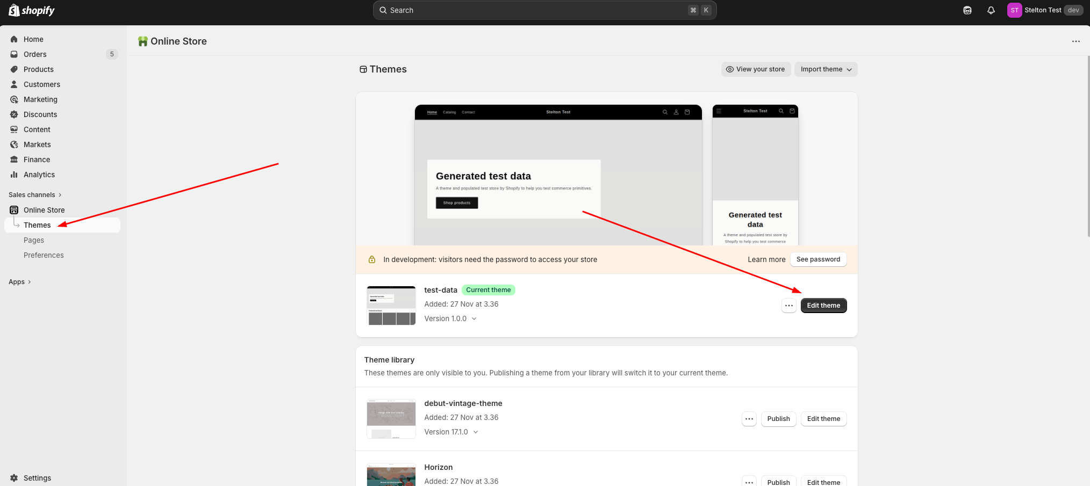Click the Analytics bar chart icon
This screenshot has width=1090, height=486.
(x=14, y=175)
